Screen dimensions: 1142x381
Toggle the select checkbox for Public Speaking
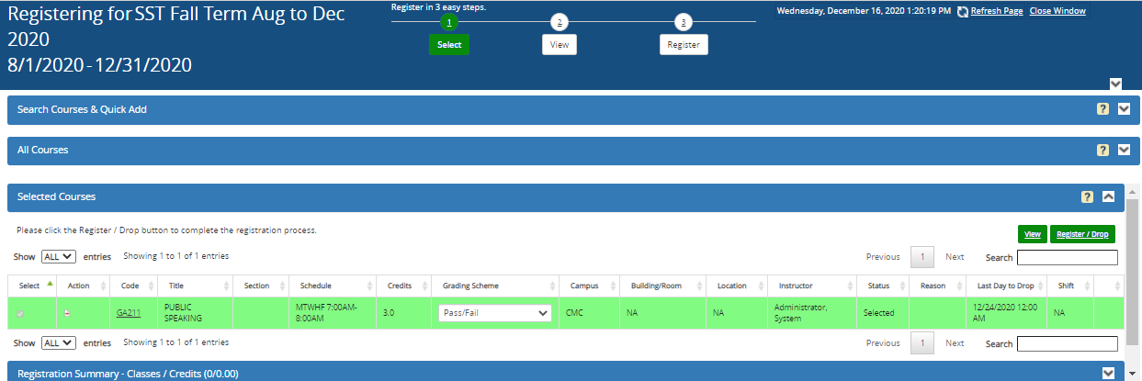coord(20,313)
